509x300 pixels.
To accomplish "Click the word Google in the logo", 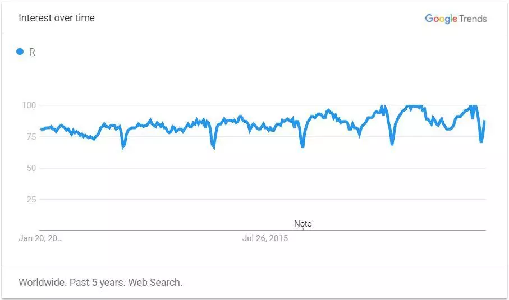I will pyautogui.click(x=441, y=19).
